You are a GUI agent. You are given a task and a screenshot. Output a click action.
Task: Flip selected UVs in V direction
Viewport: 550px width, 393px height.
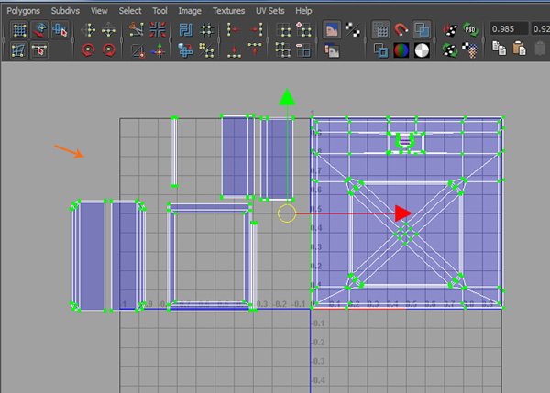pos(109,30)
